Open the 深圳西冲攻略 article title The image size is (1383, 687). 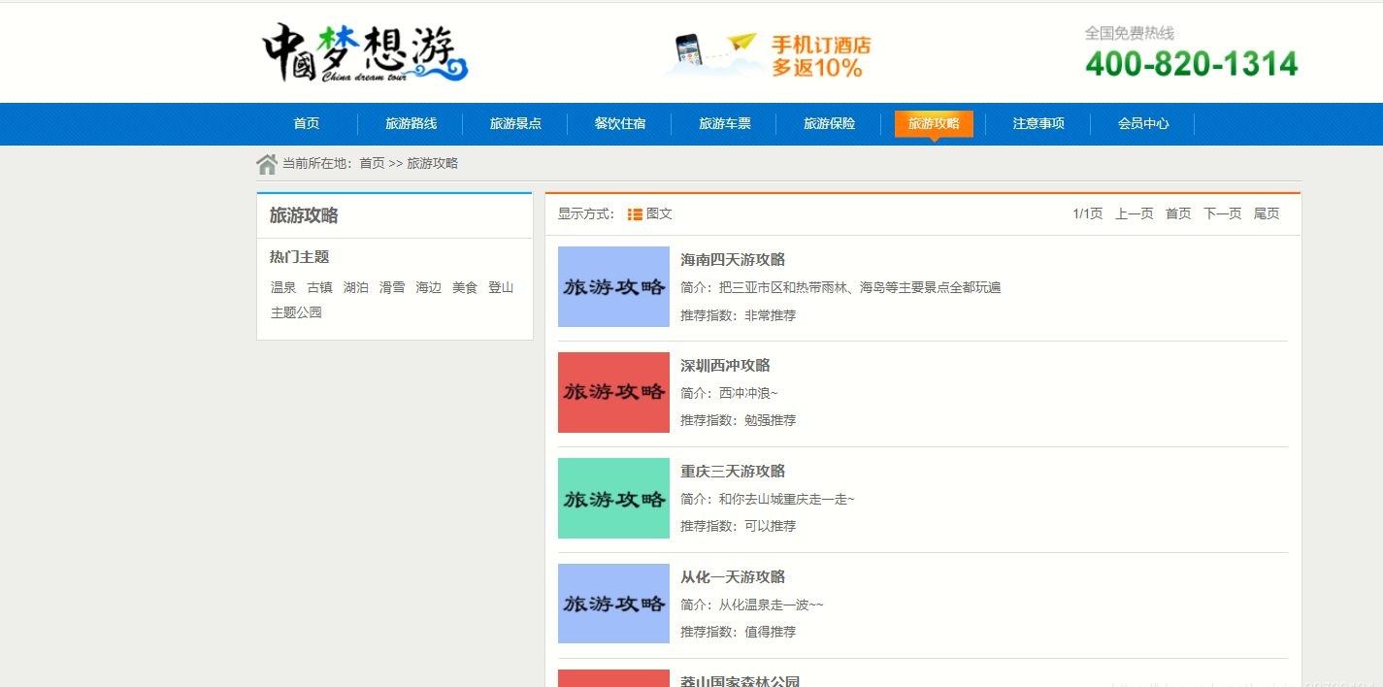(725, 366)
